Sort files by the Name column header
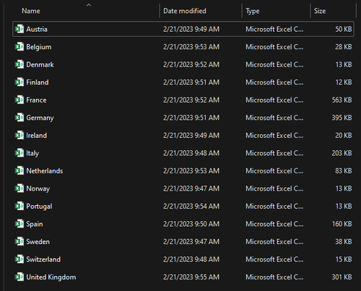The height and width of the screenshot is (291, 361). pos(31,11)
